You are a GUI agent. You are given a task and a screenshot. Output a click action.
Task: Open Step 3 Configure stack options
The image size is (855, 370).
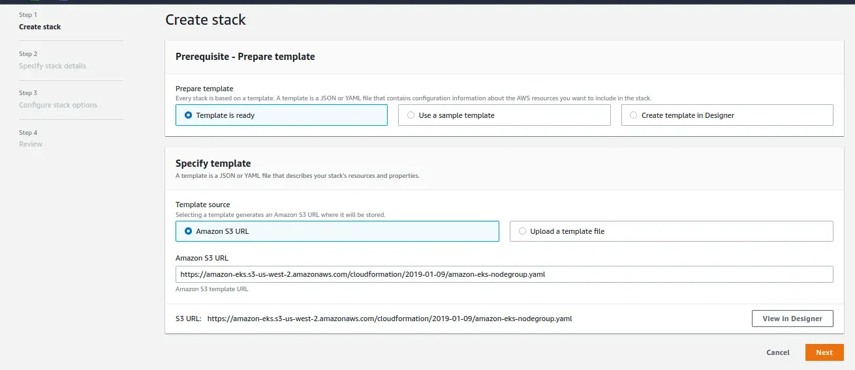pos(57,105)
